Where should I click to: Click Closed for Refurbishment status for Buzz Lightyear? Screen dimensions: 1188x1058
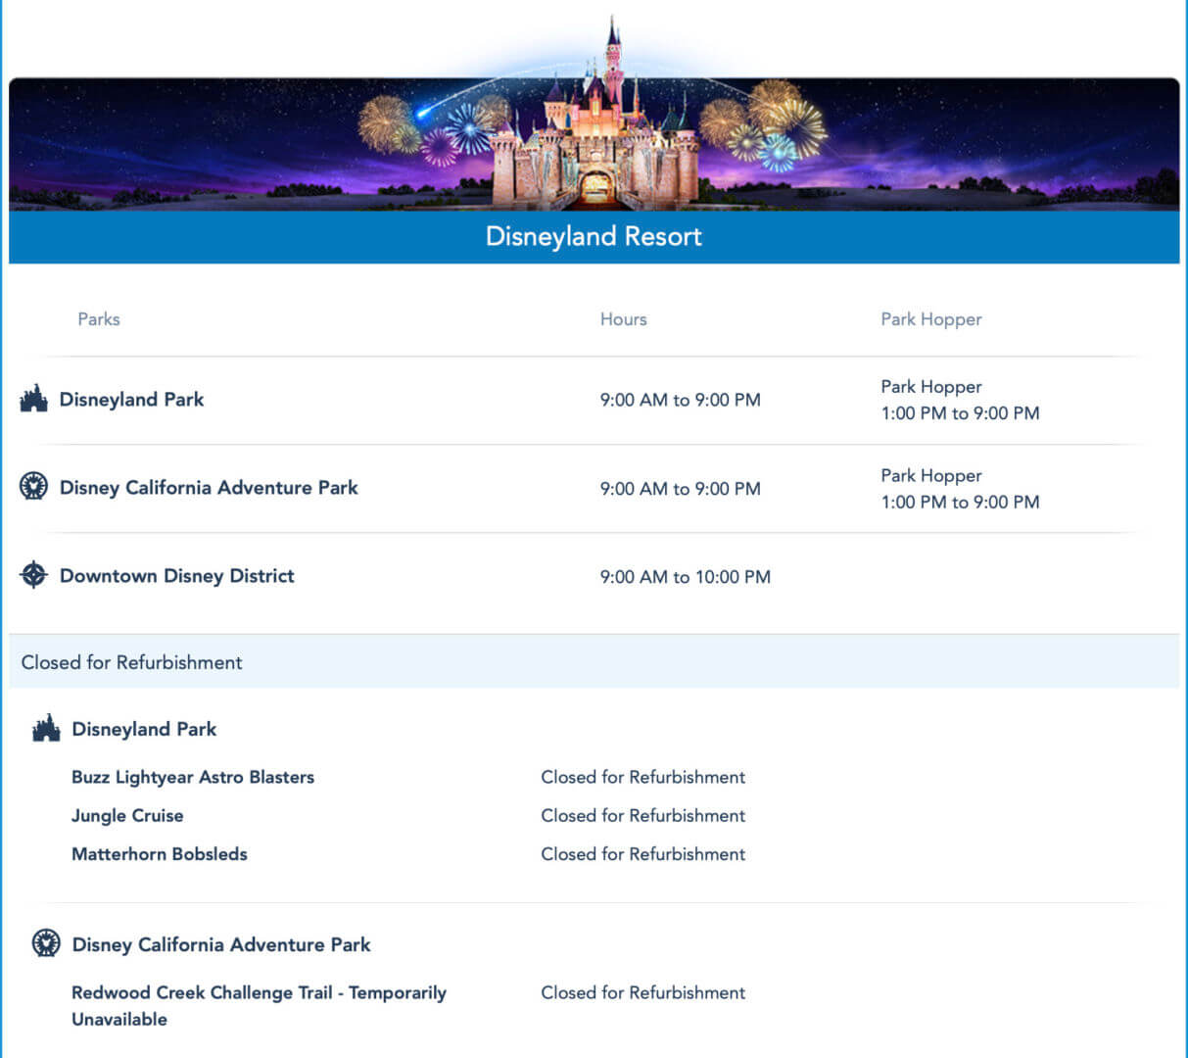click(643, 777)
